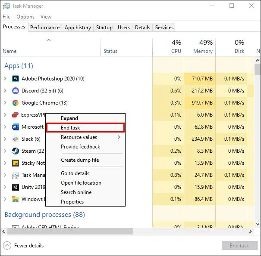
Task: Open the File menu
Action: [x=6, y=17]
